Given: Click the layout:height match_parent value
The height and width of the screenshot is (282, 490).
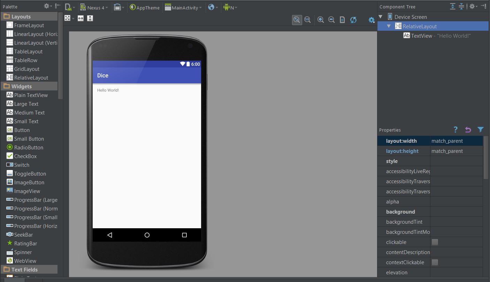Looking at the screenshot, I should [457, 151].
